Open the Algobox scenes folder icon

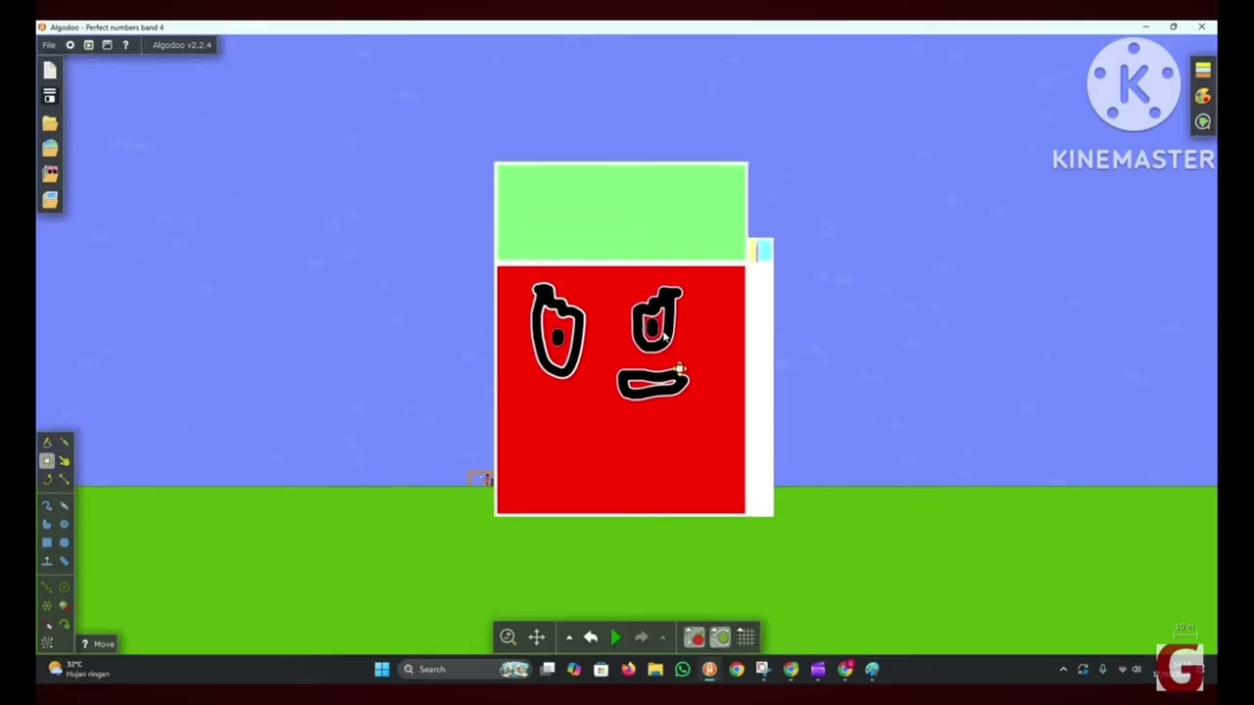pos(50,148)
